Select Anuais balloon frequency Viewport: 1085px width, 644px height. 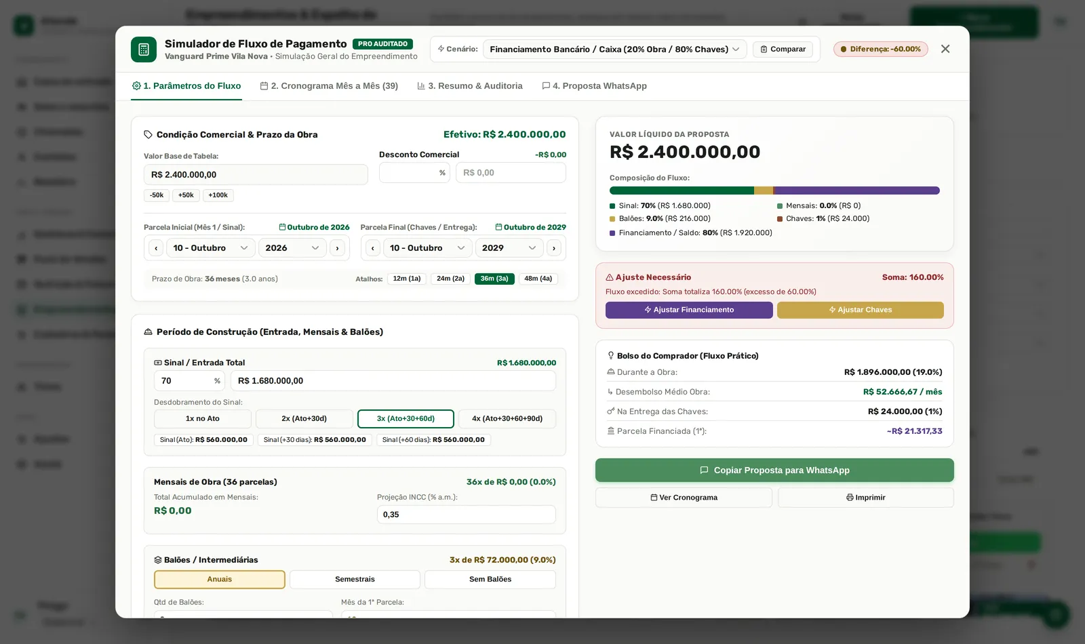(220, 580)
